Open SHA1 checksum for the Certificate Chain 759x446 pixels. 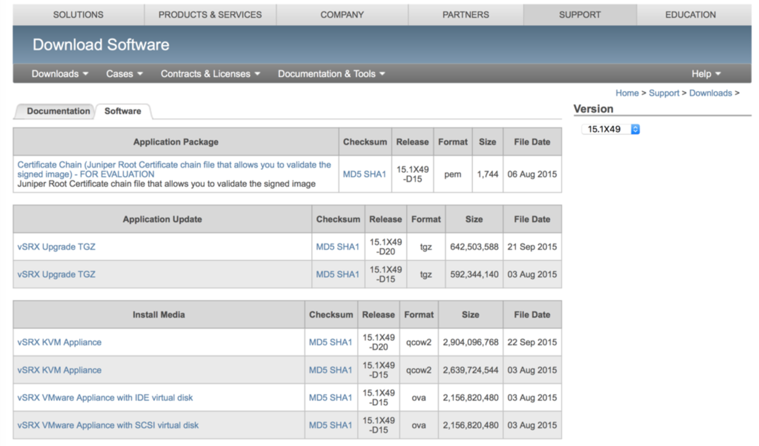pyautogui.click(x=375, y=174)
